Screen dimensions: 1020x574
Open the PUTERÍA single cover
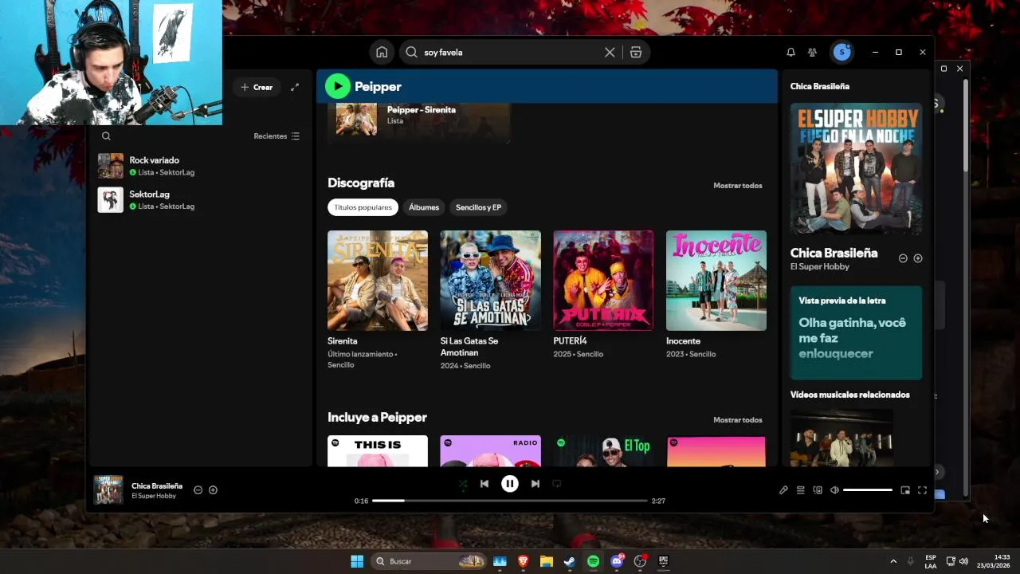tap(603, 281)
